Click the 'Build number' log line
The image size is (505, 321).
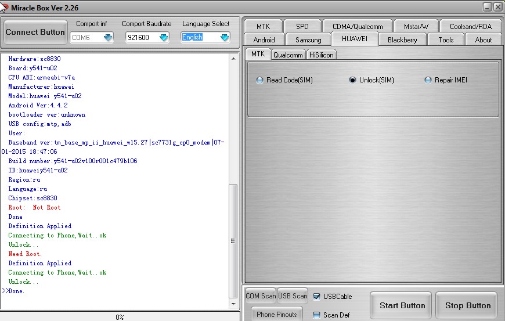pos(73,161)
